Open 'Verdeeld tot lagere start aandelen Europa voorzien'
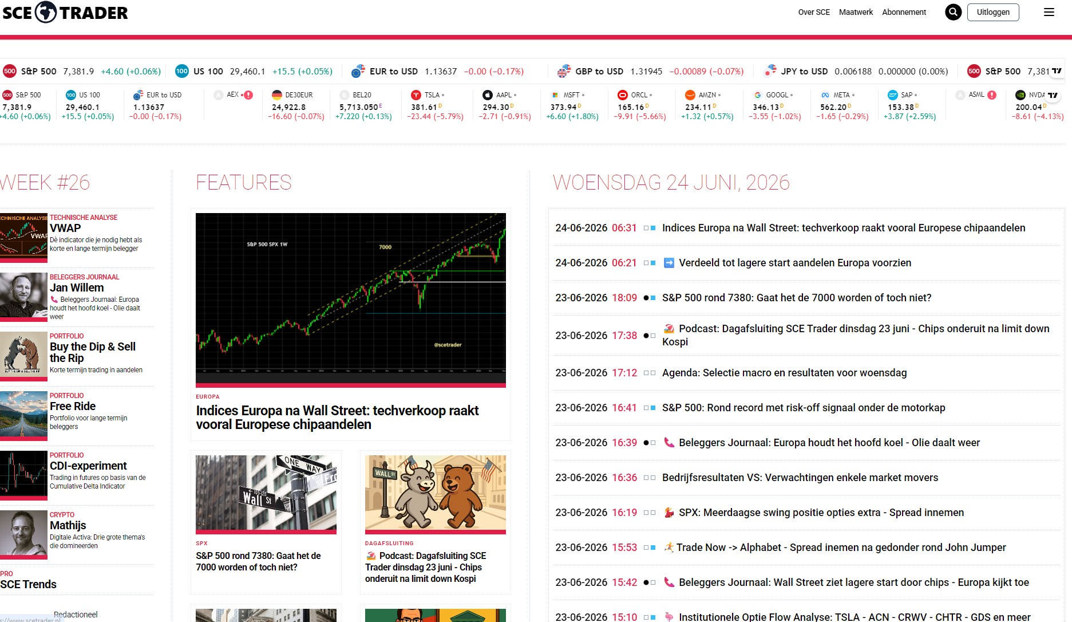Viewport: 1072px width, 622px height. (x=795, y=263)
